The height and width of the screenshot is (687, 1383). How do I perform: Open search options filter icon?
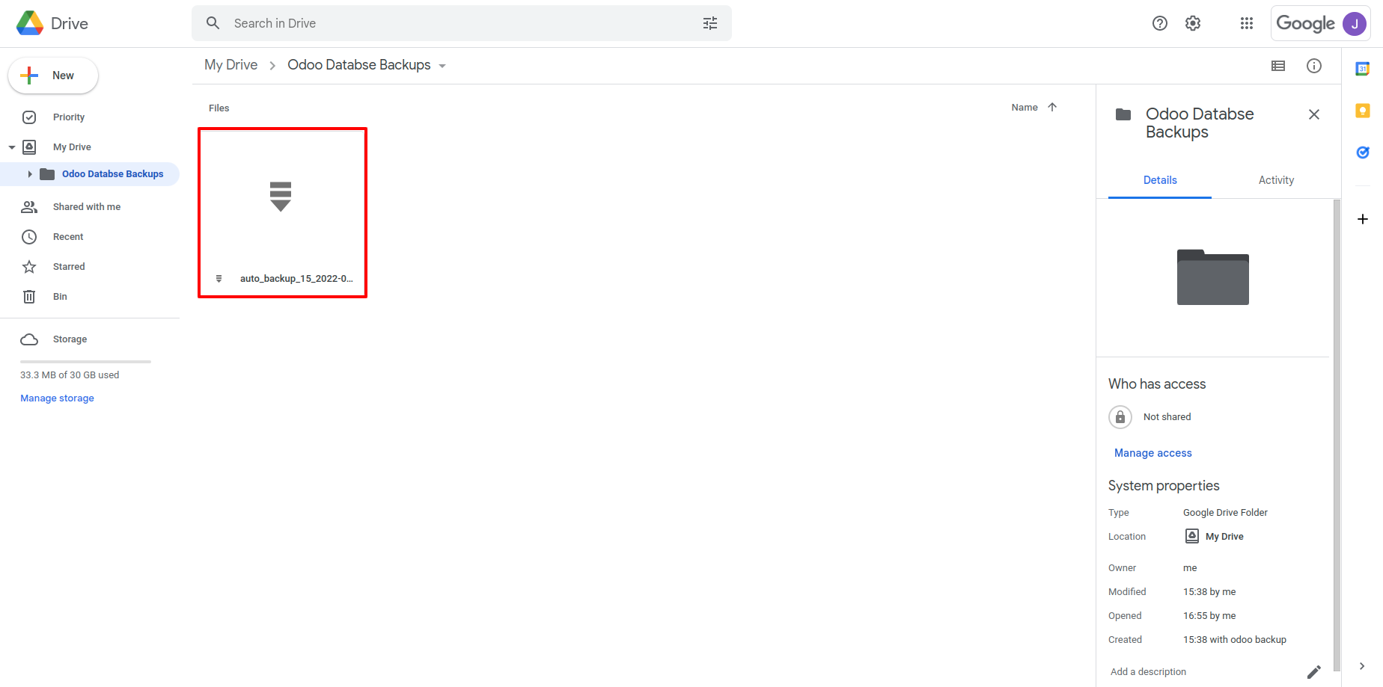click(x=710, y=23)
